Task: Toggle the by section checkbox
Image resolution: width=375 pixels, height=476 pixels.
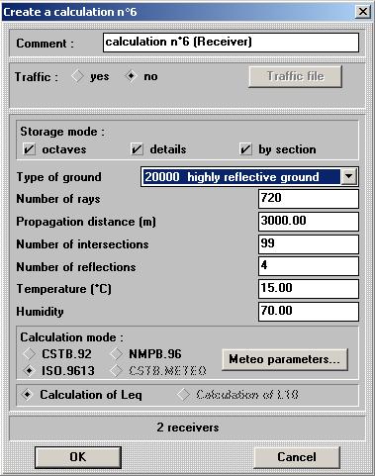Action: tap(245, 149)
